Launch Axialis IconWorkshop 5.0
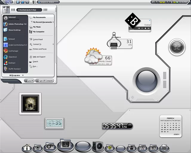Viewport: 191px width, 153px height. point(17,45)
